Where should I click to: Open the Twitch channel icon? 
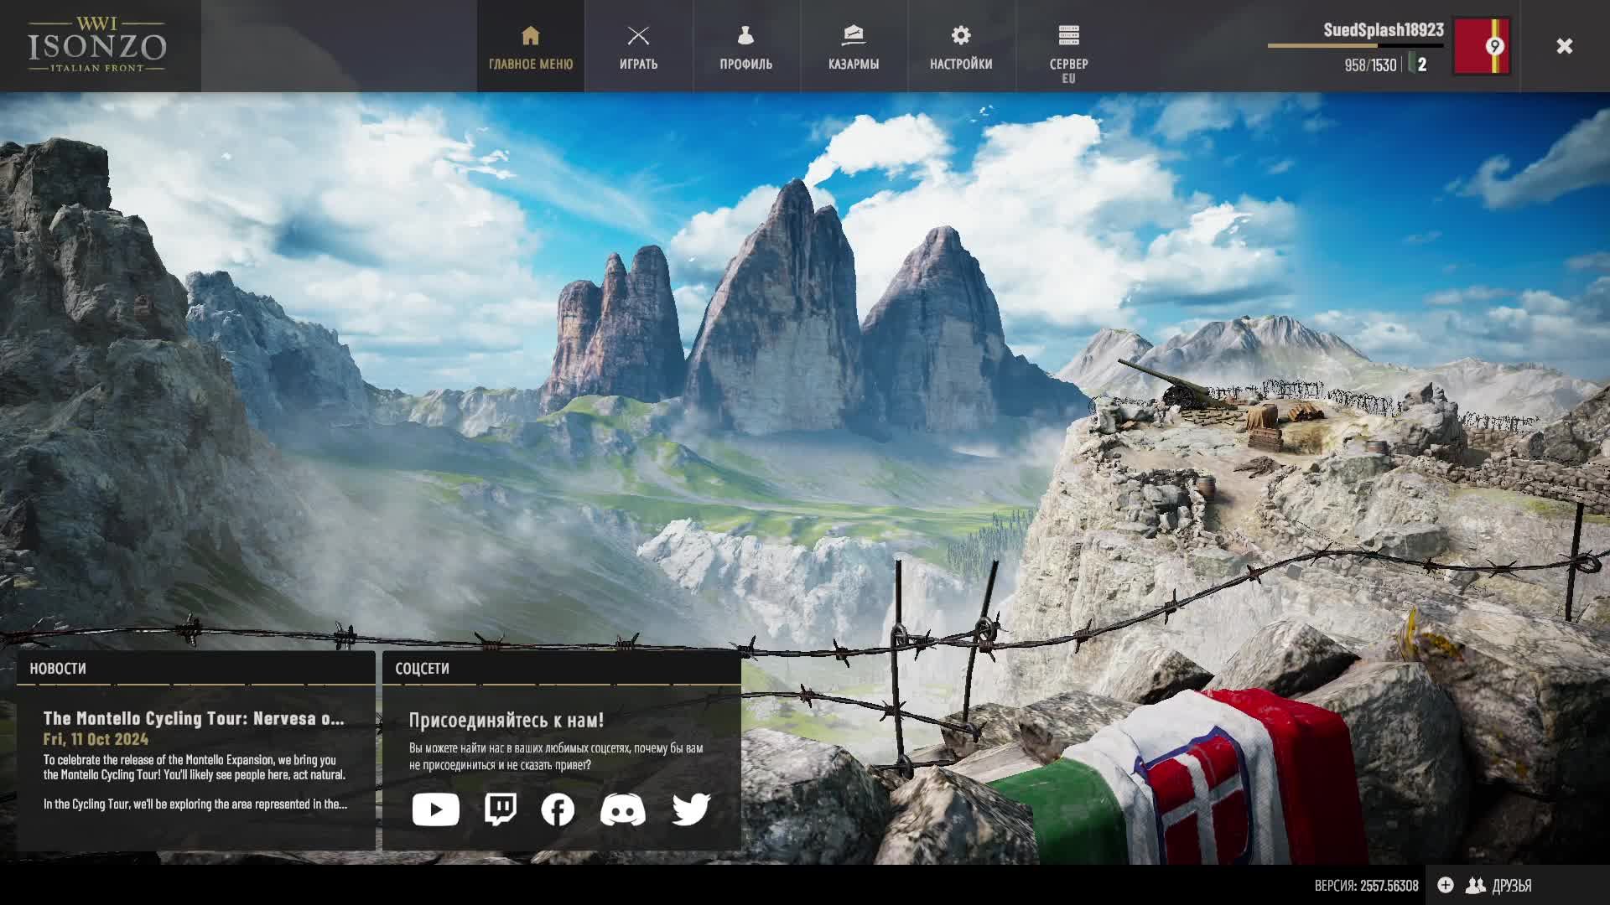point(501,809)
